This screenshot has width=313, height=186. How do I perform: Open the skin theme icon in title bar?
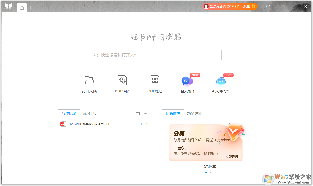pyautogui.click(x=268, y=6)
